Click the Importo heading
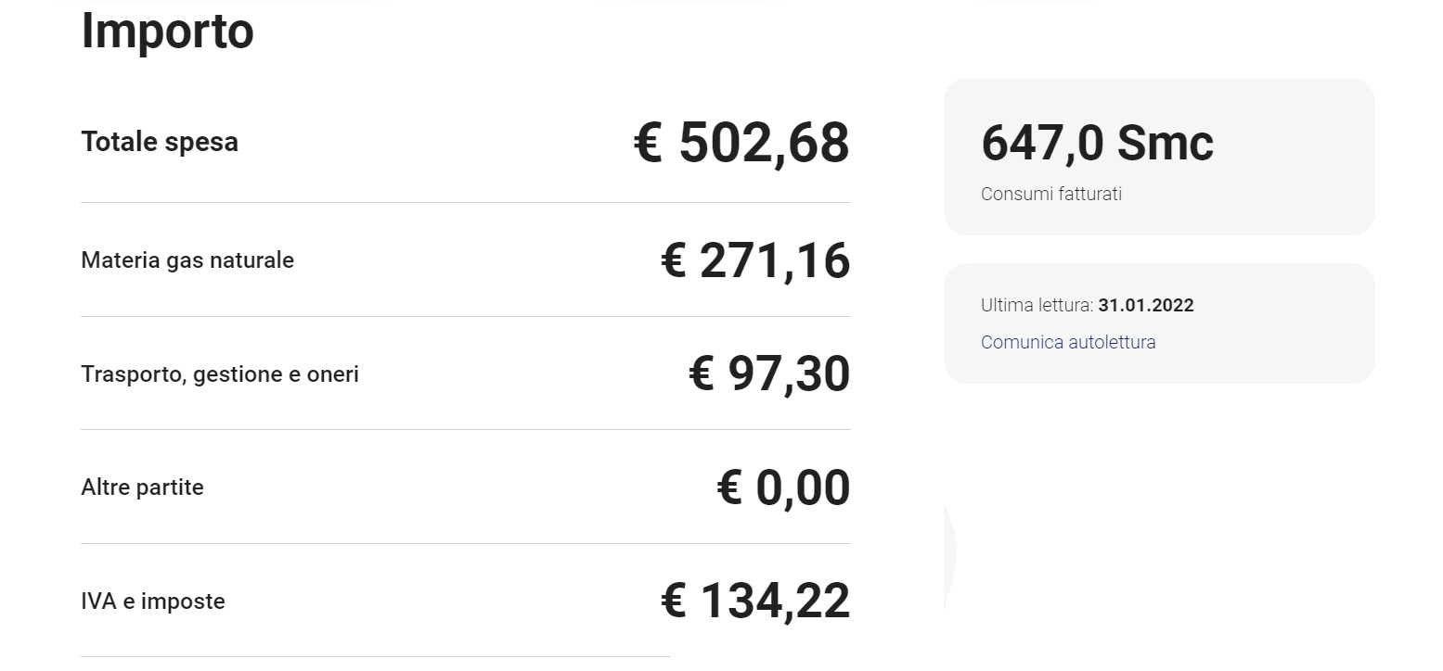Viewport: 1443px width, 671px height. click(167, 31)
